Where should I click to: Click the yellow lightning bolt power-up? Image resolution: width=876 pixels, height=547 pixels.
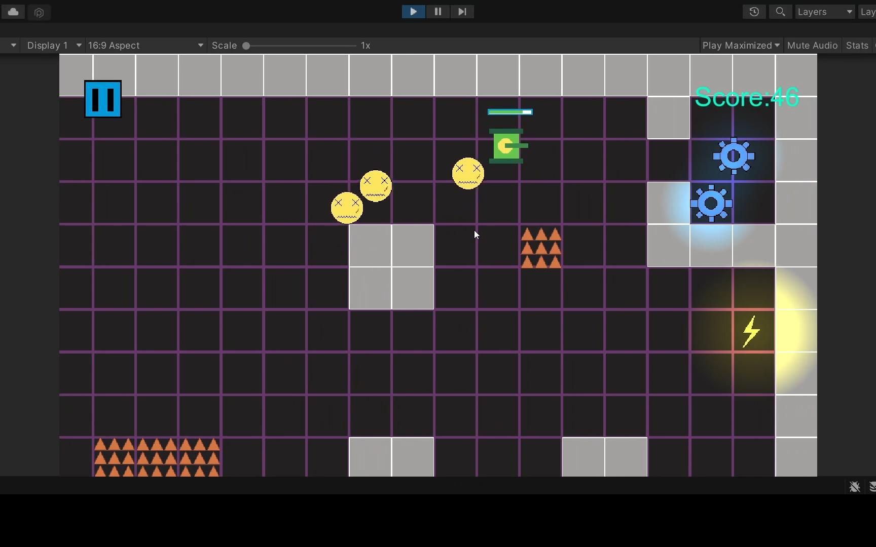[751, 331]
